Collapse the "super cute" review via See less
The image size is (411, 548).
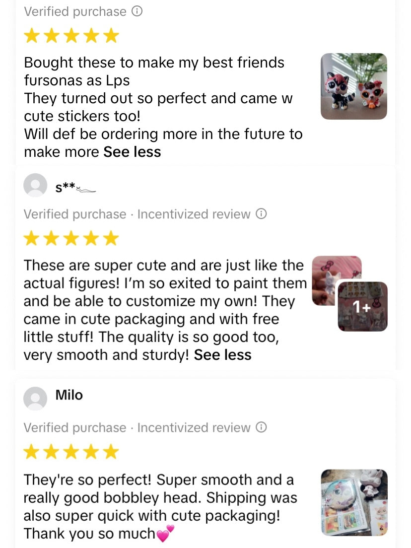(x=222, y=355)
